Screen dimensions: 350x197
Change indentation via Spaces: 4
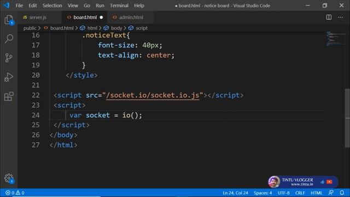click(x=262, y=193)
